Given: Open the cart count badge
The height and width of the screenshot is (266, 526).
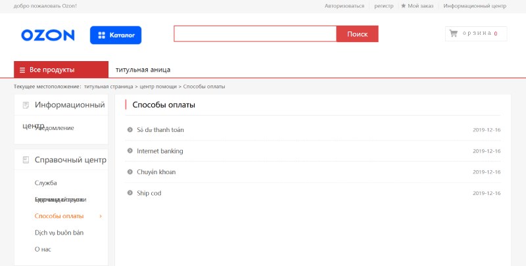Looking at the screenshot, I should [x=496, y=33].
